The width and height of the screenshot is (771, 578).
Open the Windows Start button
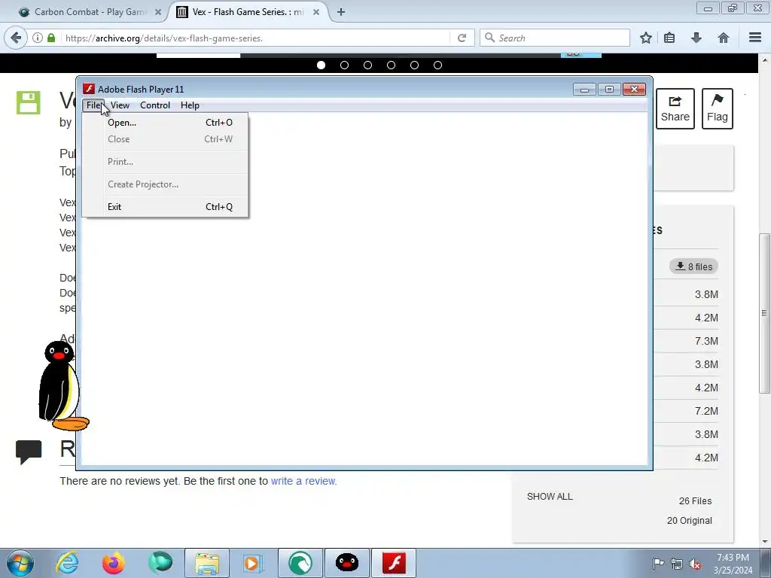tap(20, 563)
